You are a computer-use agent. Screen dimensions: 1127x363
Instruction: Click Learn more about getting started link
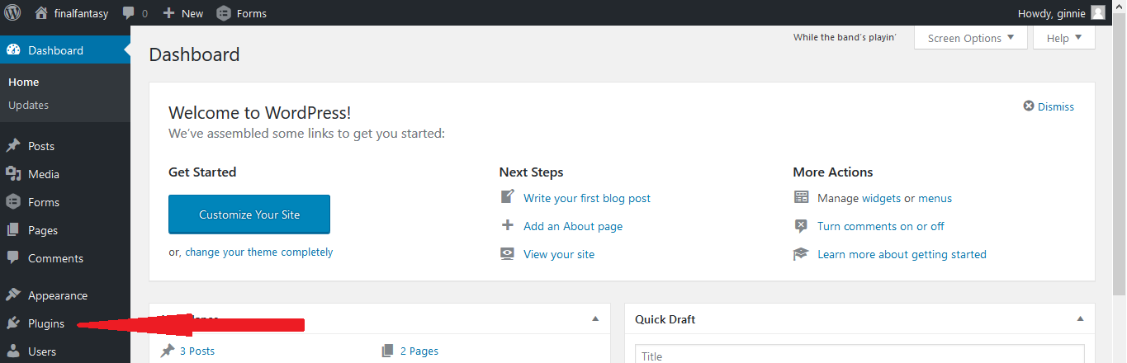coord(902,254)
